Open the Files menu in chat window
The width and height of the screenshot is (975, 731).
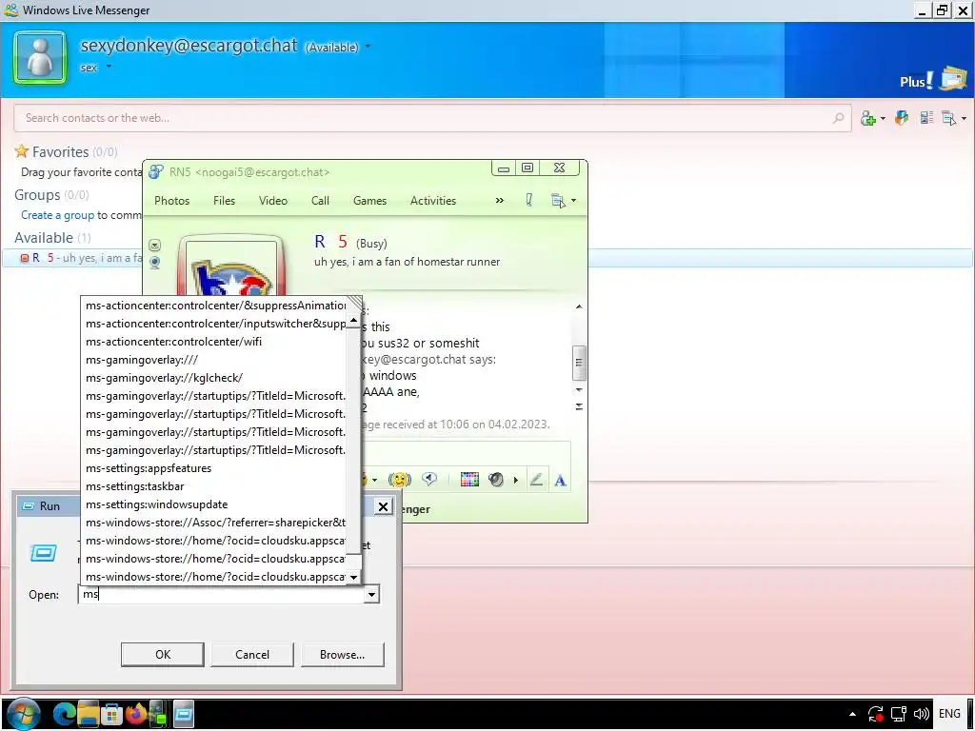click(224, 200)
